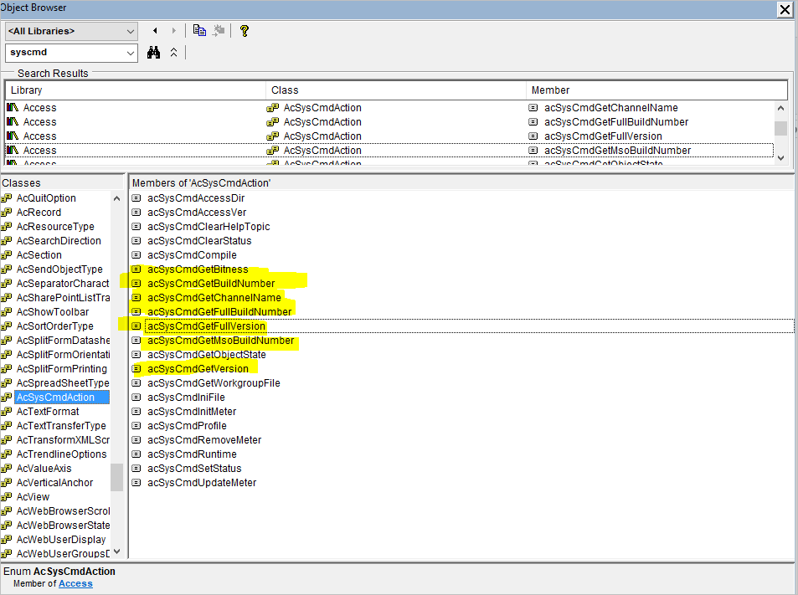Click the Access library hyperlink
Viewport: 798px width, 595px height.
point(75,584)
